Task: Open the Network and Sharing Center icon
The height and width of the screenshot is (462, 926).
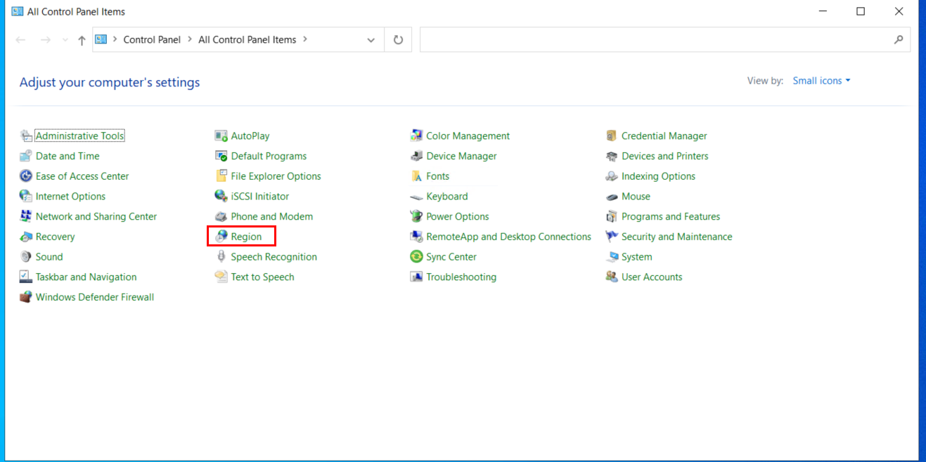Action: (26, 216)
